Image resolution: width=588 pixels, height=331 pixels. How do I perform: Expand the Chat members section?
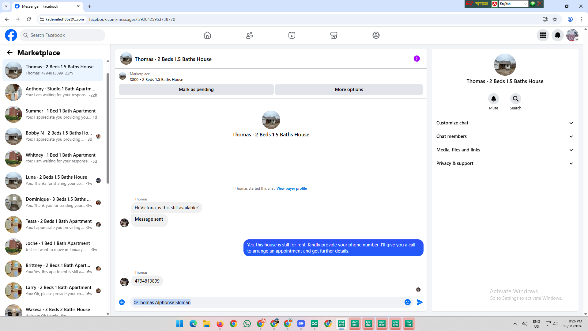coord(504,136)
